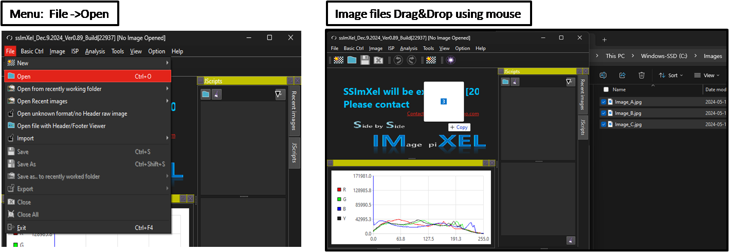Click Windows-SSD (C:) in Explorer breadcrumb

point(664,56)
